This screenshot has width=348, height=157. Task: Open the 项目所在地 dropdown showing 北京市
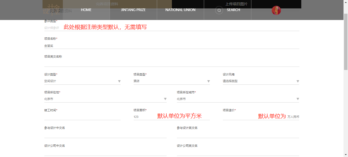[105, 99]
